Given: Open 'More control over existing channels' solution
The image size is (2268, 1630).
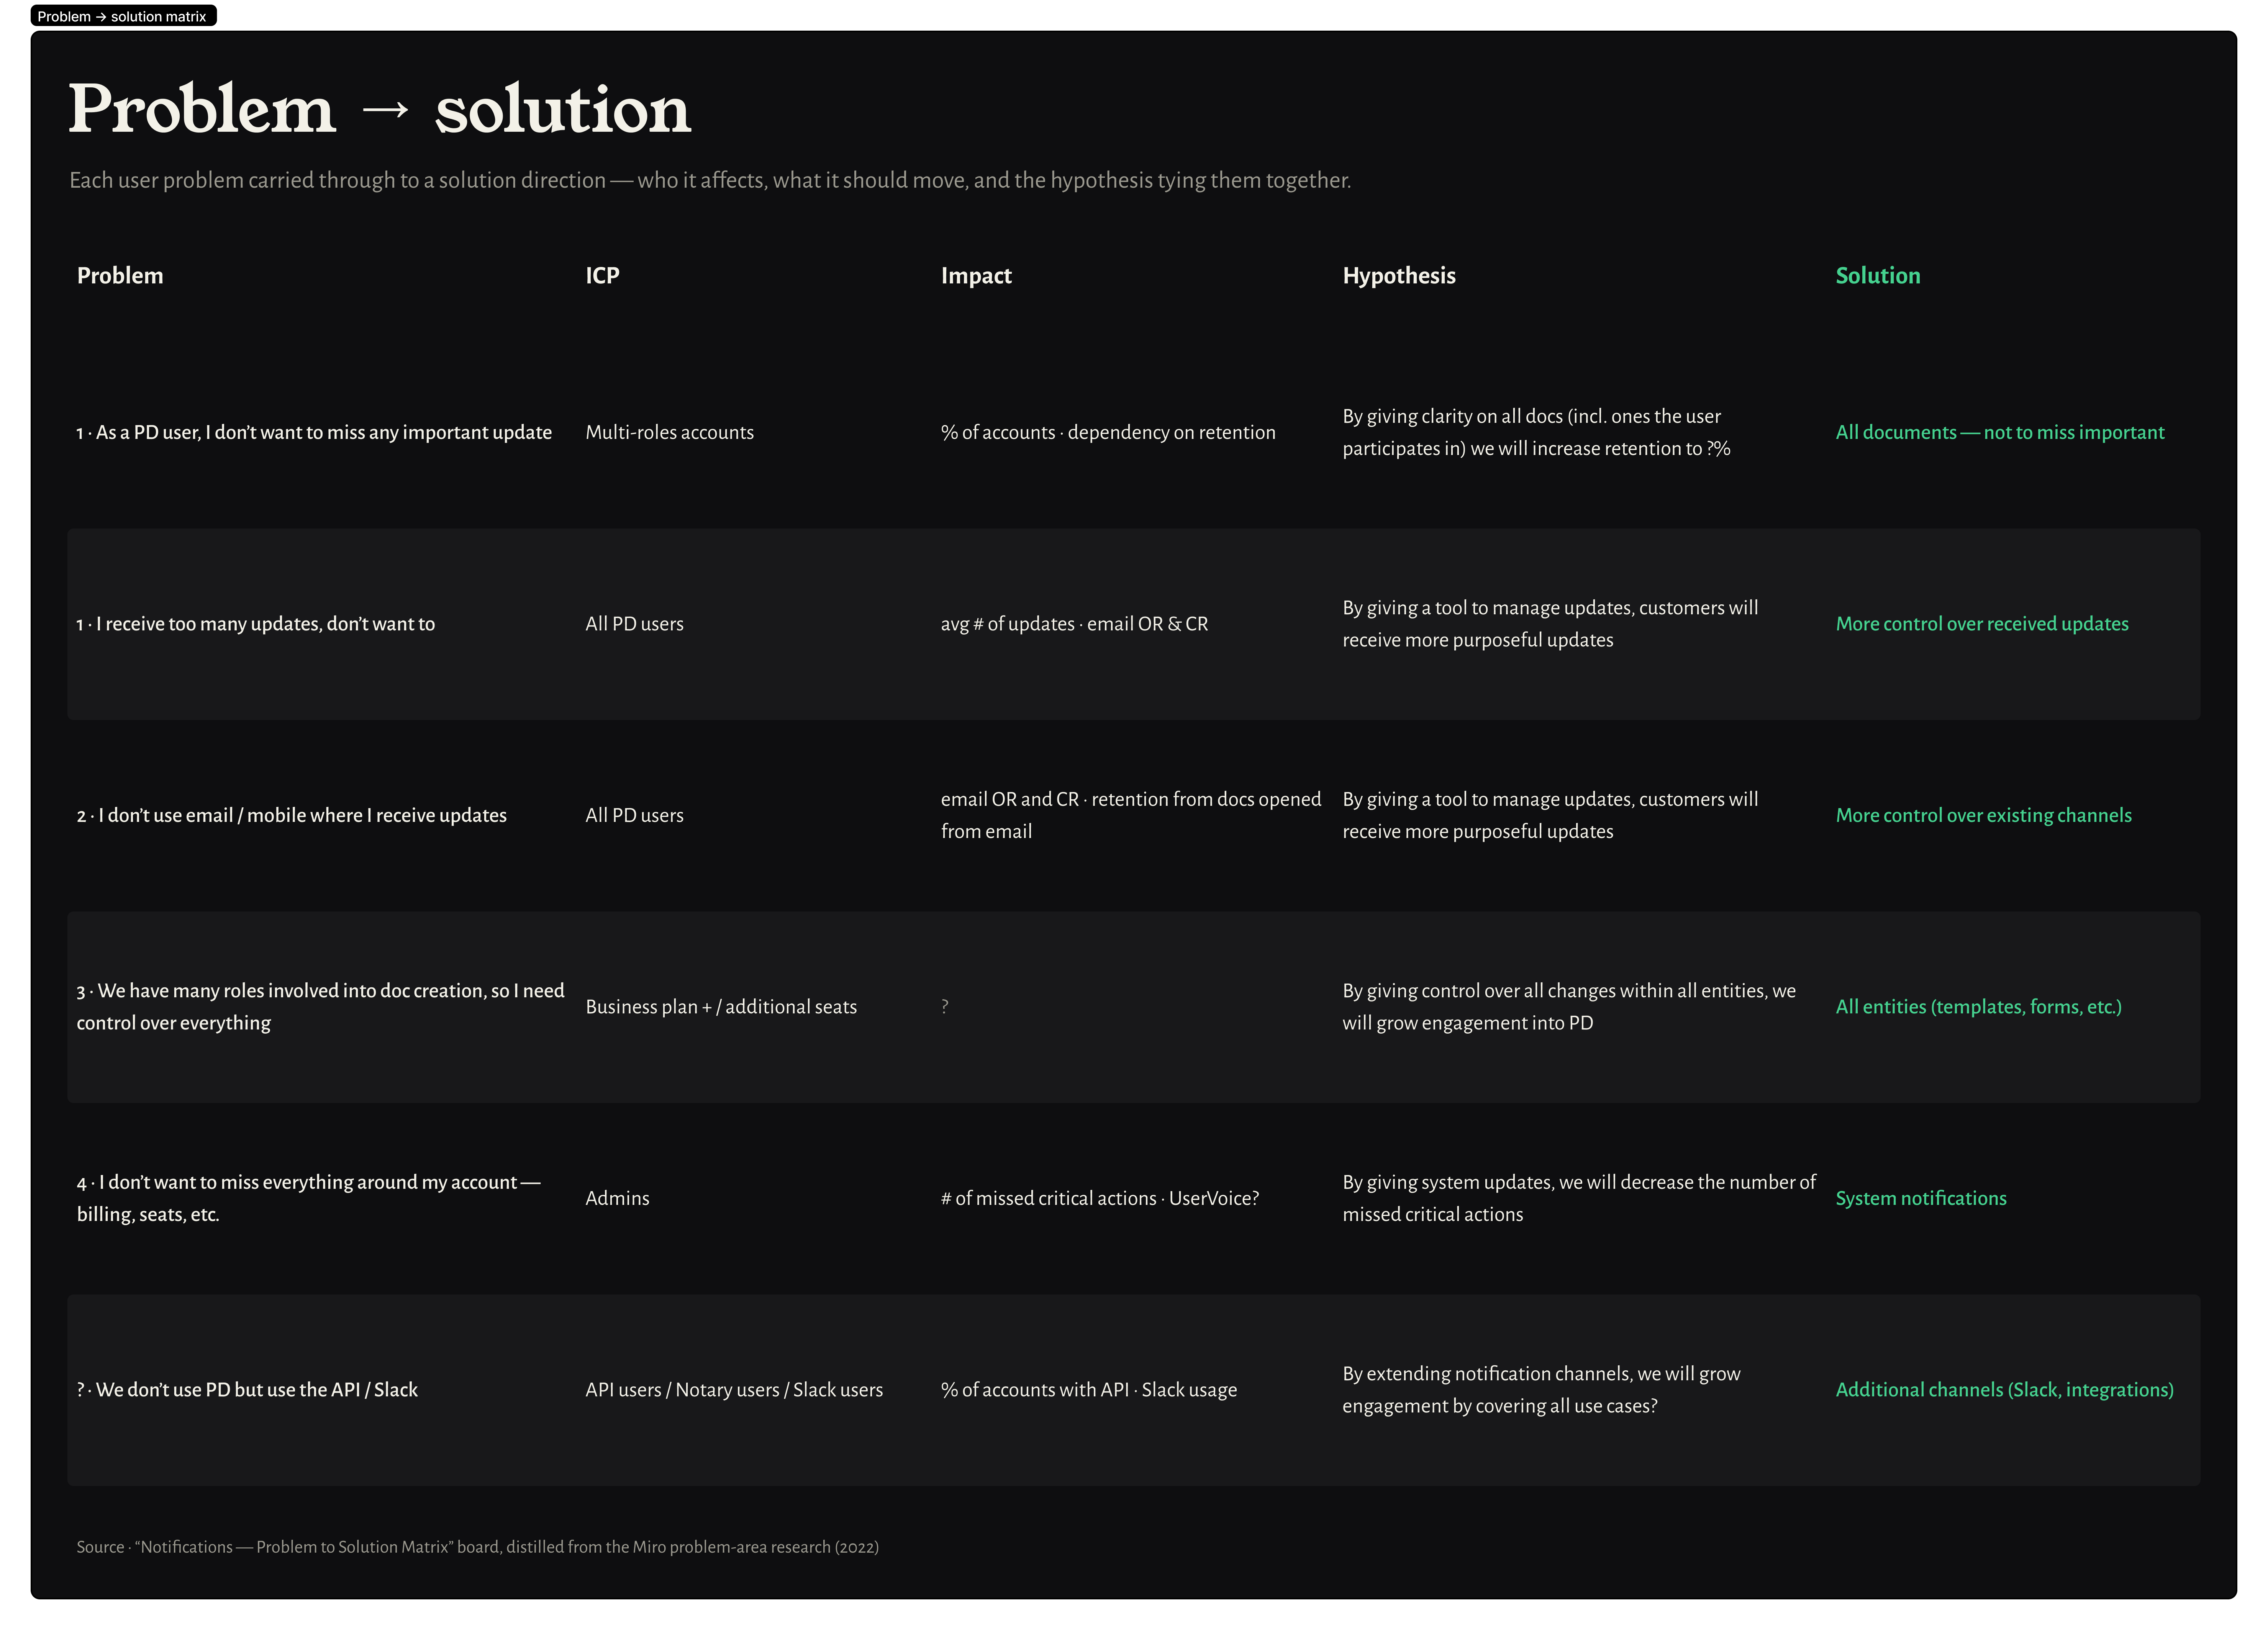Looking at the screenshot, I should coord(1984,815).
